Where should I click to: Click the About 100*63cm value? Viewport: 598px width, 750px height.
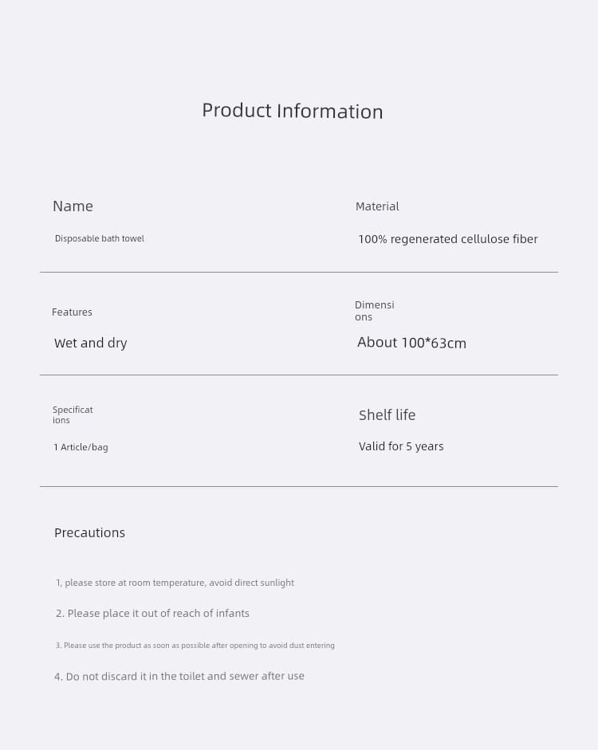[x=411, y=343]
